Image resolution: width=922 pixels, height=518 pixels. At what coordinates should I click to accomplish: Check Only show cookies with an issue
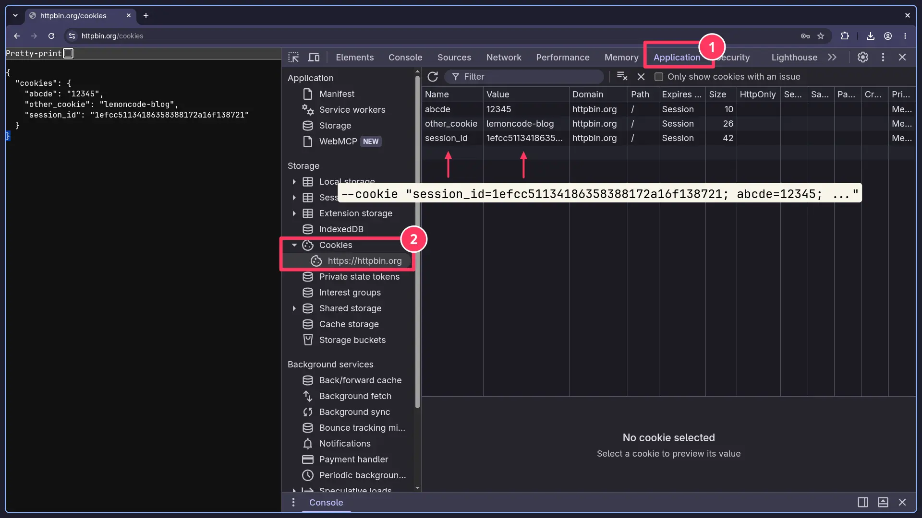659,77
